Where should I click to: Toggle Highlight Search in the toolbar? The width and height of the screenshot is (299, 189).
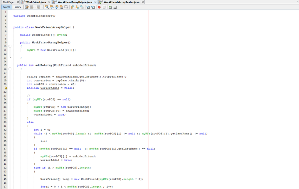click(61, 7)
